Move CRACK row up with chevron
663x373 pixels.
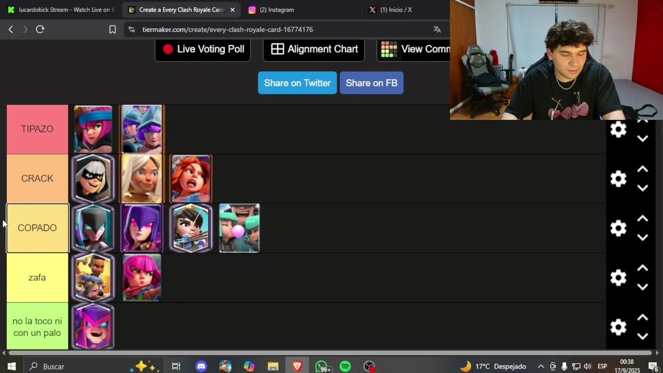[642, 169]
